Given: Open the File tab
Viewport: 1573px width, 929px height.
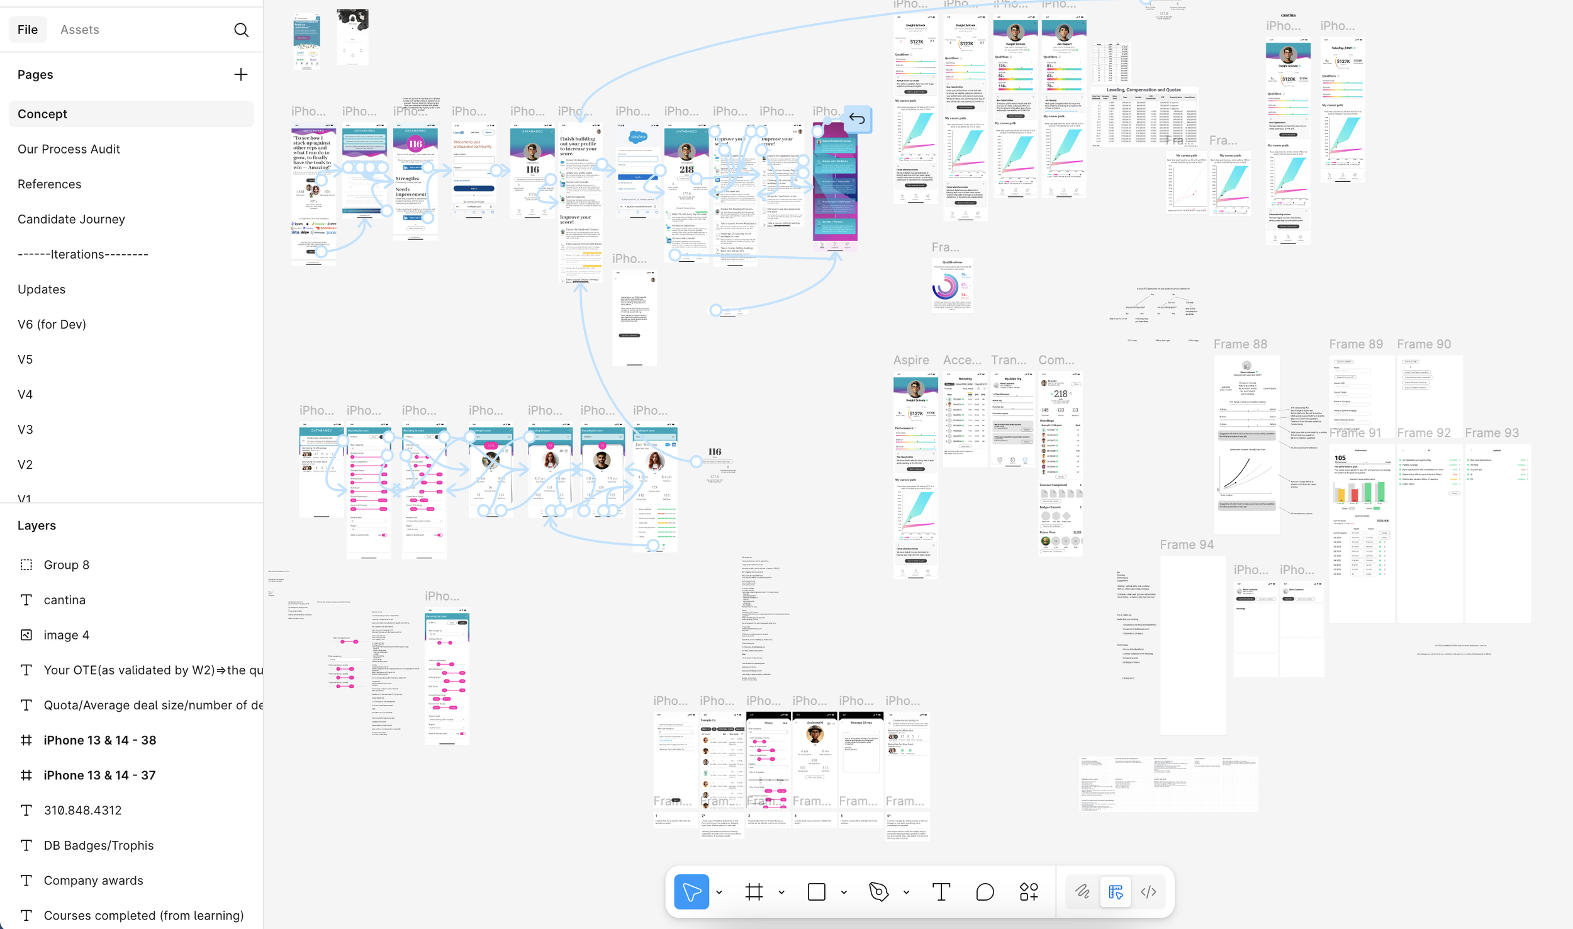Looking at the screenshot, I should click(28, 30).
